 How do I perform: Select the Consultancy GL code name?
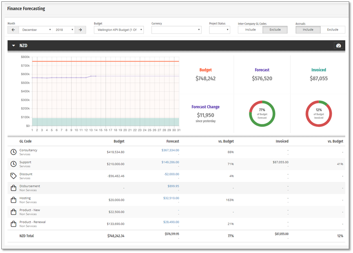28,150
